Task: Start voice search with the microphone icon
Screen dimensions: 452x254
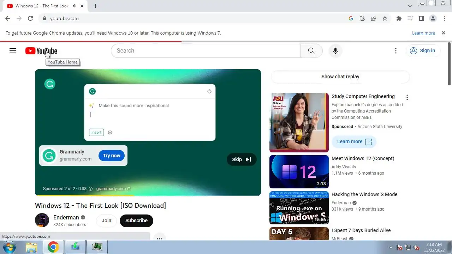Action: pyautogui.click(x=335, y=51)
